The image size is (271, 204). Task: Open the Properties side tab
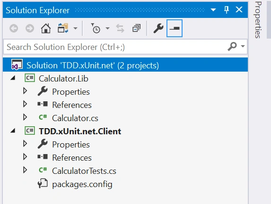[x=258, y=20]
